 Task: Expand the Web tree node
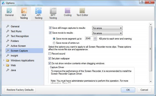tap(4, 65)
